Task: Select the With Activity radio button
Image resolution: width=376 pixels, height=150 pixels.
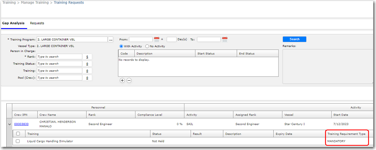Action: point(122,46)
